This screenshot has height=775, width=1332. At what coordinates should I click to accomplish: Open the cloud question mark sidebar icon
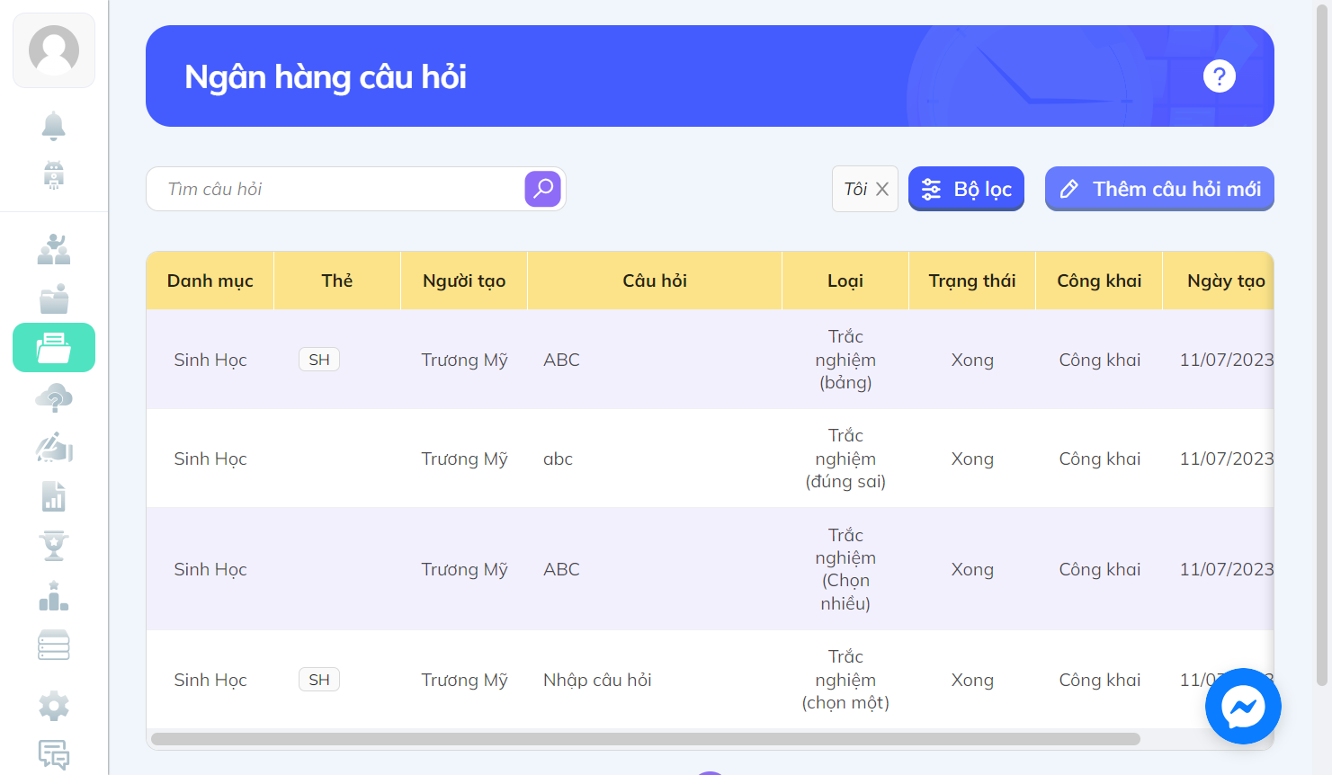coord(54,397)
